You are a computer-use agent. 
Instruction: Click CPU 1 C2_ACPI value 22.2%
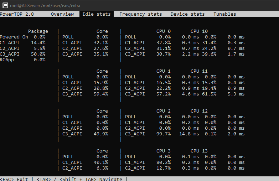tap(164, 88)
